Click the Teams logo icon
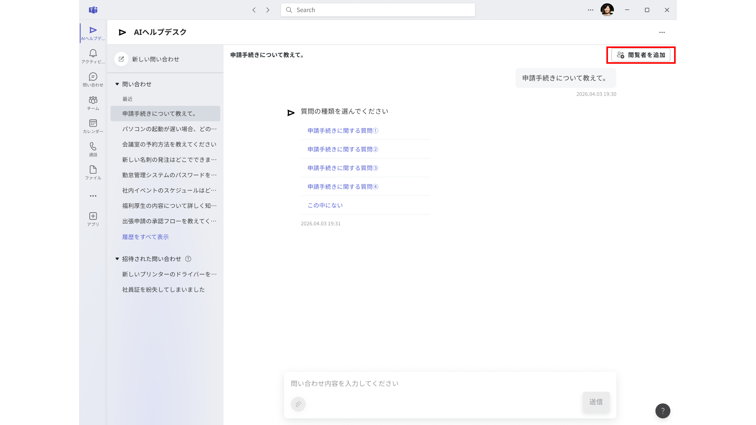The image size is (756, 425). coord(93,10)
